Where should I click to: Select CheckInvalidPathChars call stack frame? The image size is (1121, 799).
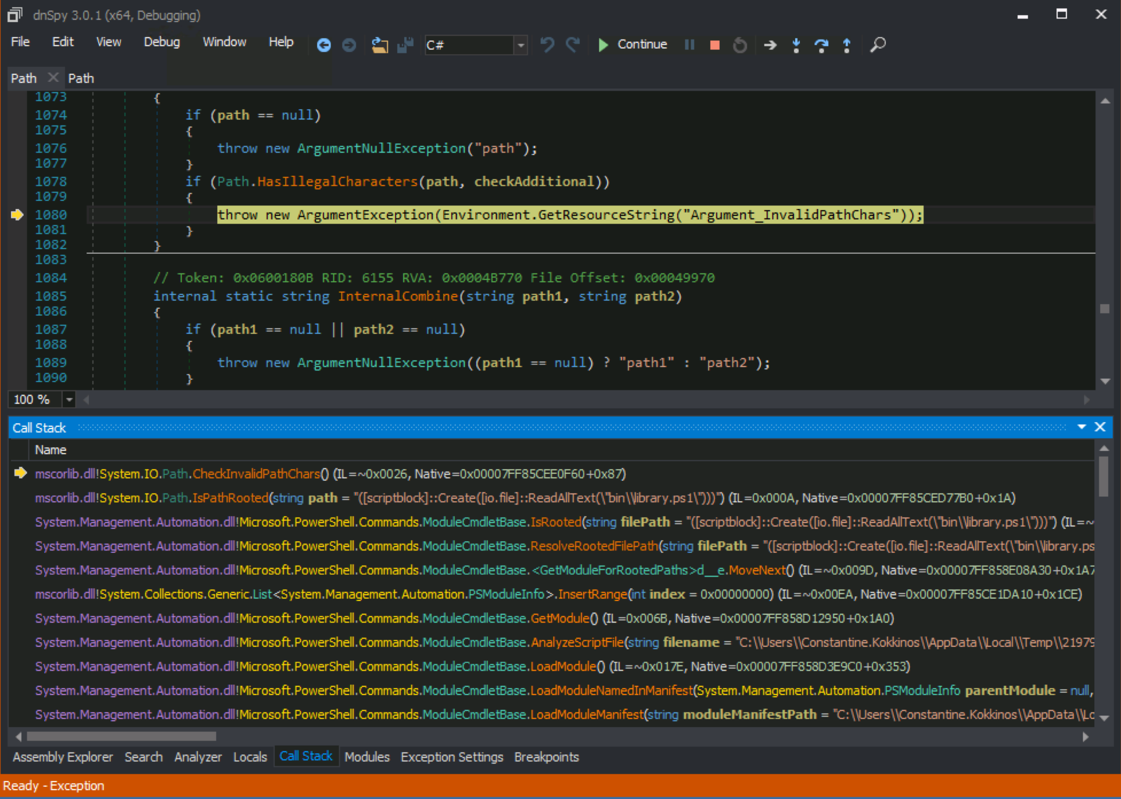(x=552, y=474)
